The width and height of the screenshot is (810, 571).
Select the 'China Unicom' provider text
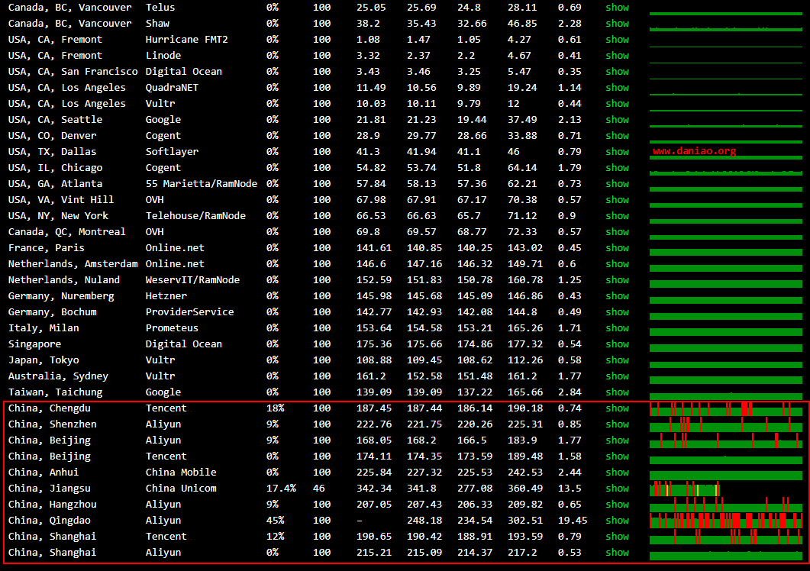point(181,489)
